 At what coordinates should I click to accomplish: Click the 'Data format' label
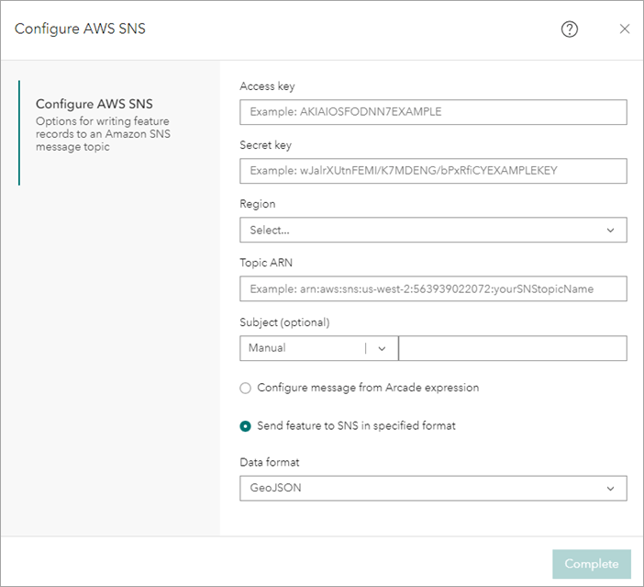click(270, 462)
